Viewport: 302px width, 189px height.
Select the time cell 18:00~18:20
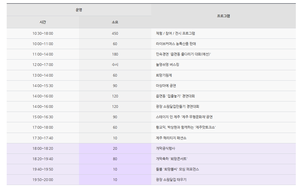tap(43, 148)
